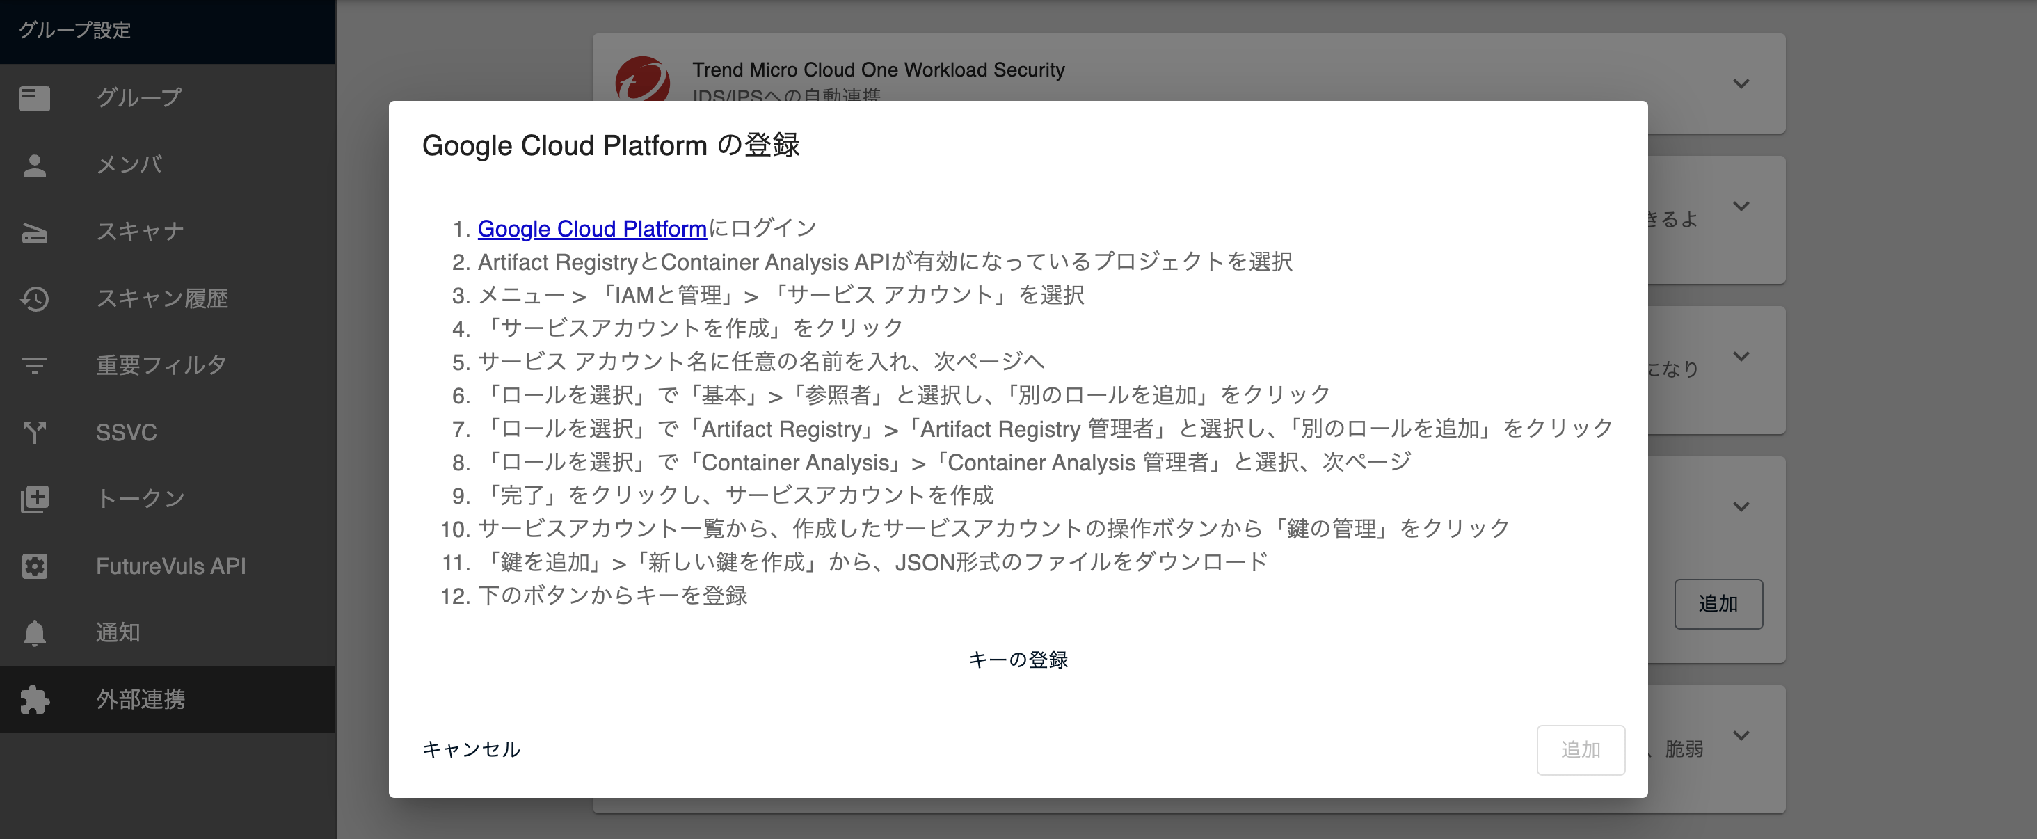Cancel the registration dialog with キャンセル

coord(471,750)
